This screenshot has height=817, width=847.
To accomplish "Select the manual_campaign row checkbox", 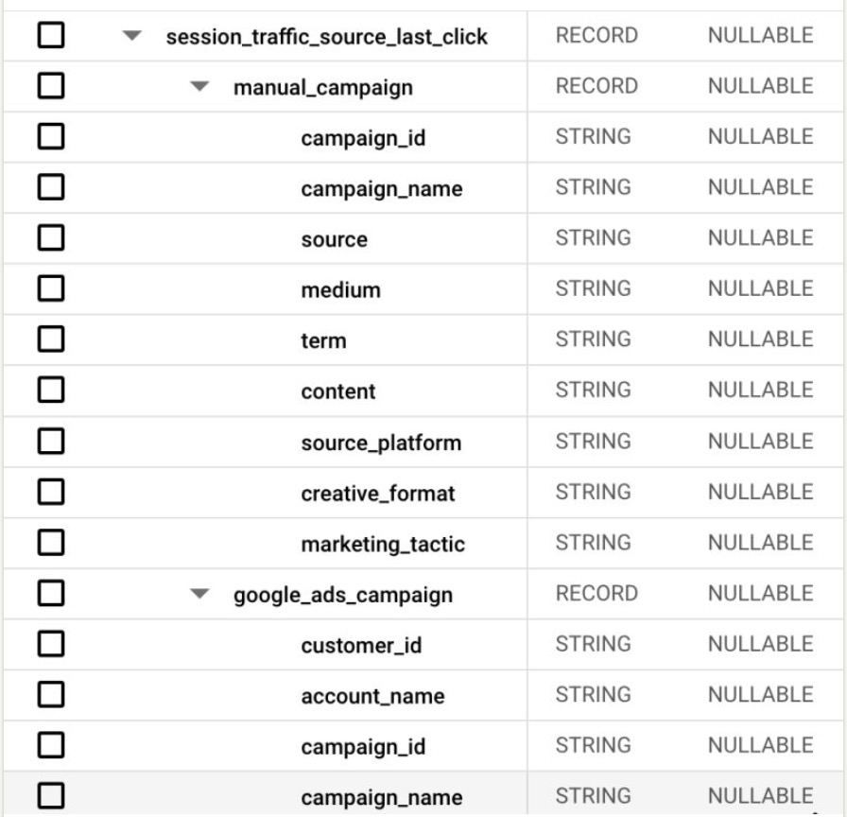I will click(x=50, y=87).
